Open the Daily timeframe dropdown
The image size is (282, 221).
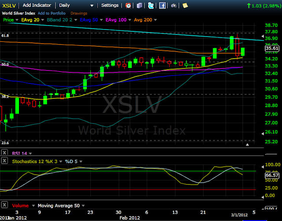click(x=92, y=6)
